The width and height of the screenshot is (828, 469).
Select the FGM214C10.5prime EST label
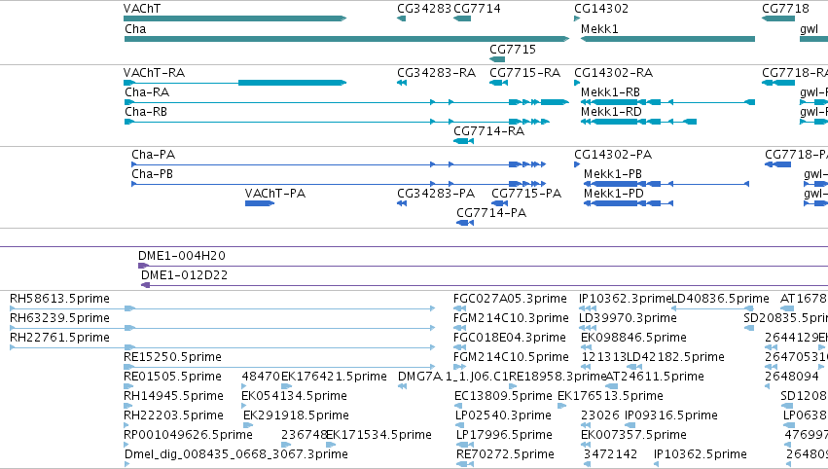(511, 357)
